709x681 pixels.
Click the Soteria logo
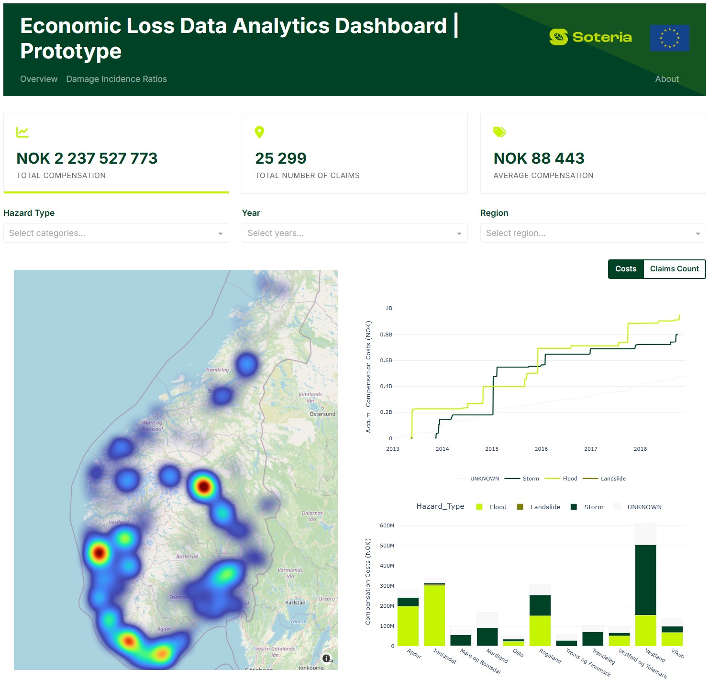[590, 37]
